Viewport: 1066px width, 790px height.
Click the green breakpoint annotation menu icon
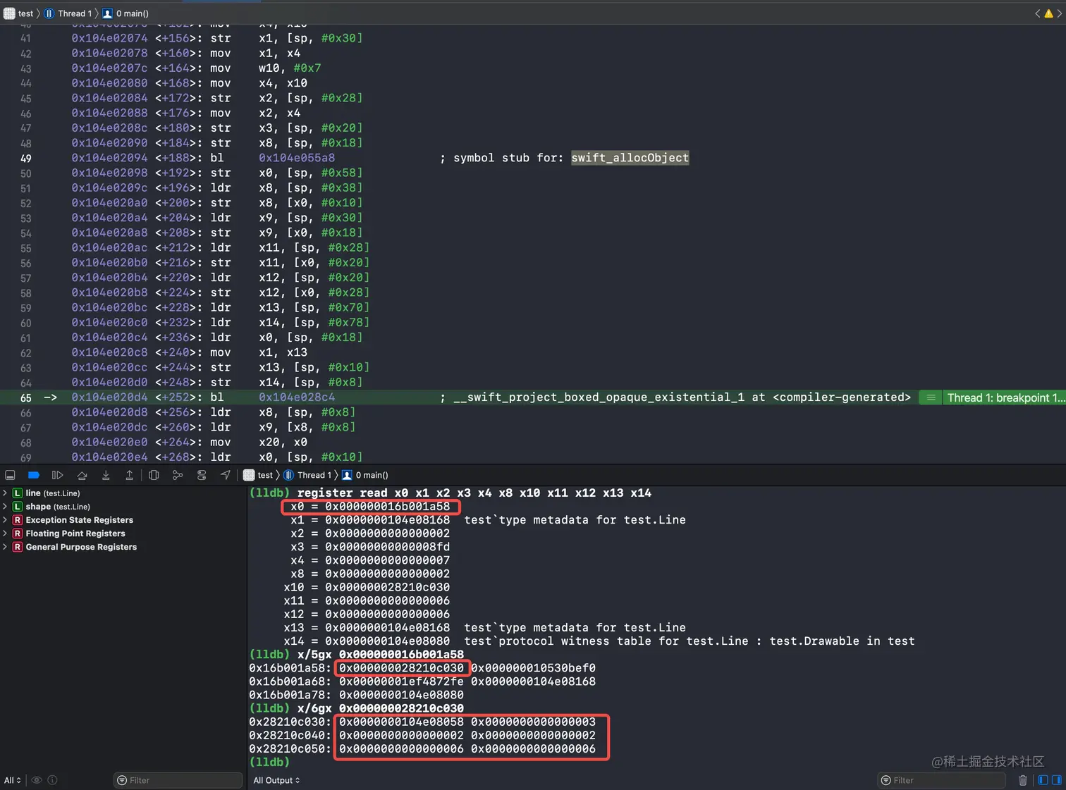[x=931, y=397]
